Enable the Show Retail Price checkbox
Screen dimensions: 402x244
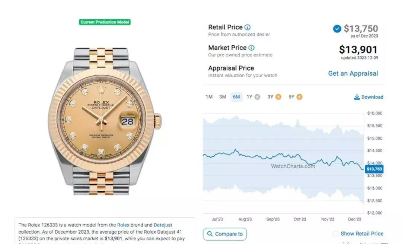(x=335, y=234)
